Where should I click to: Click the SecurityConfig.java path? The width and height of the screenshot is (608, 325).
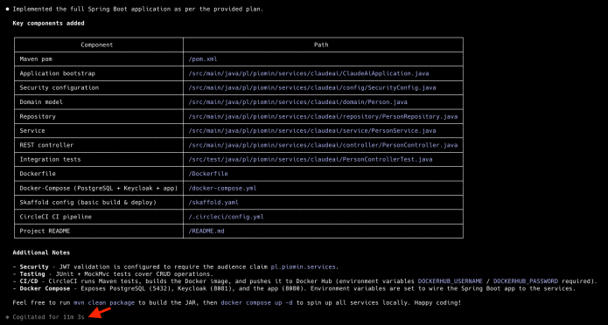pyautogui.click(x=311, y=87)
